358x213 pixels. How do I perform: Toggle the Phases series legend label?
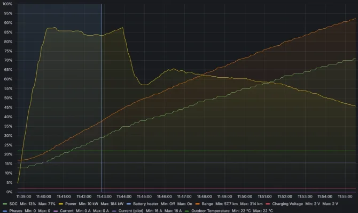tap(15, 211)
